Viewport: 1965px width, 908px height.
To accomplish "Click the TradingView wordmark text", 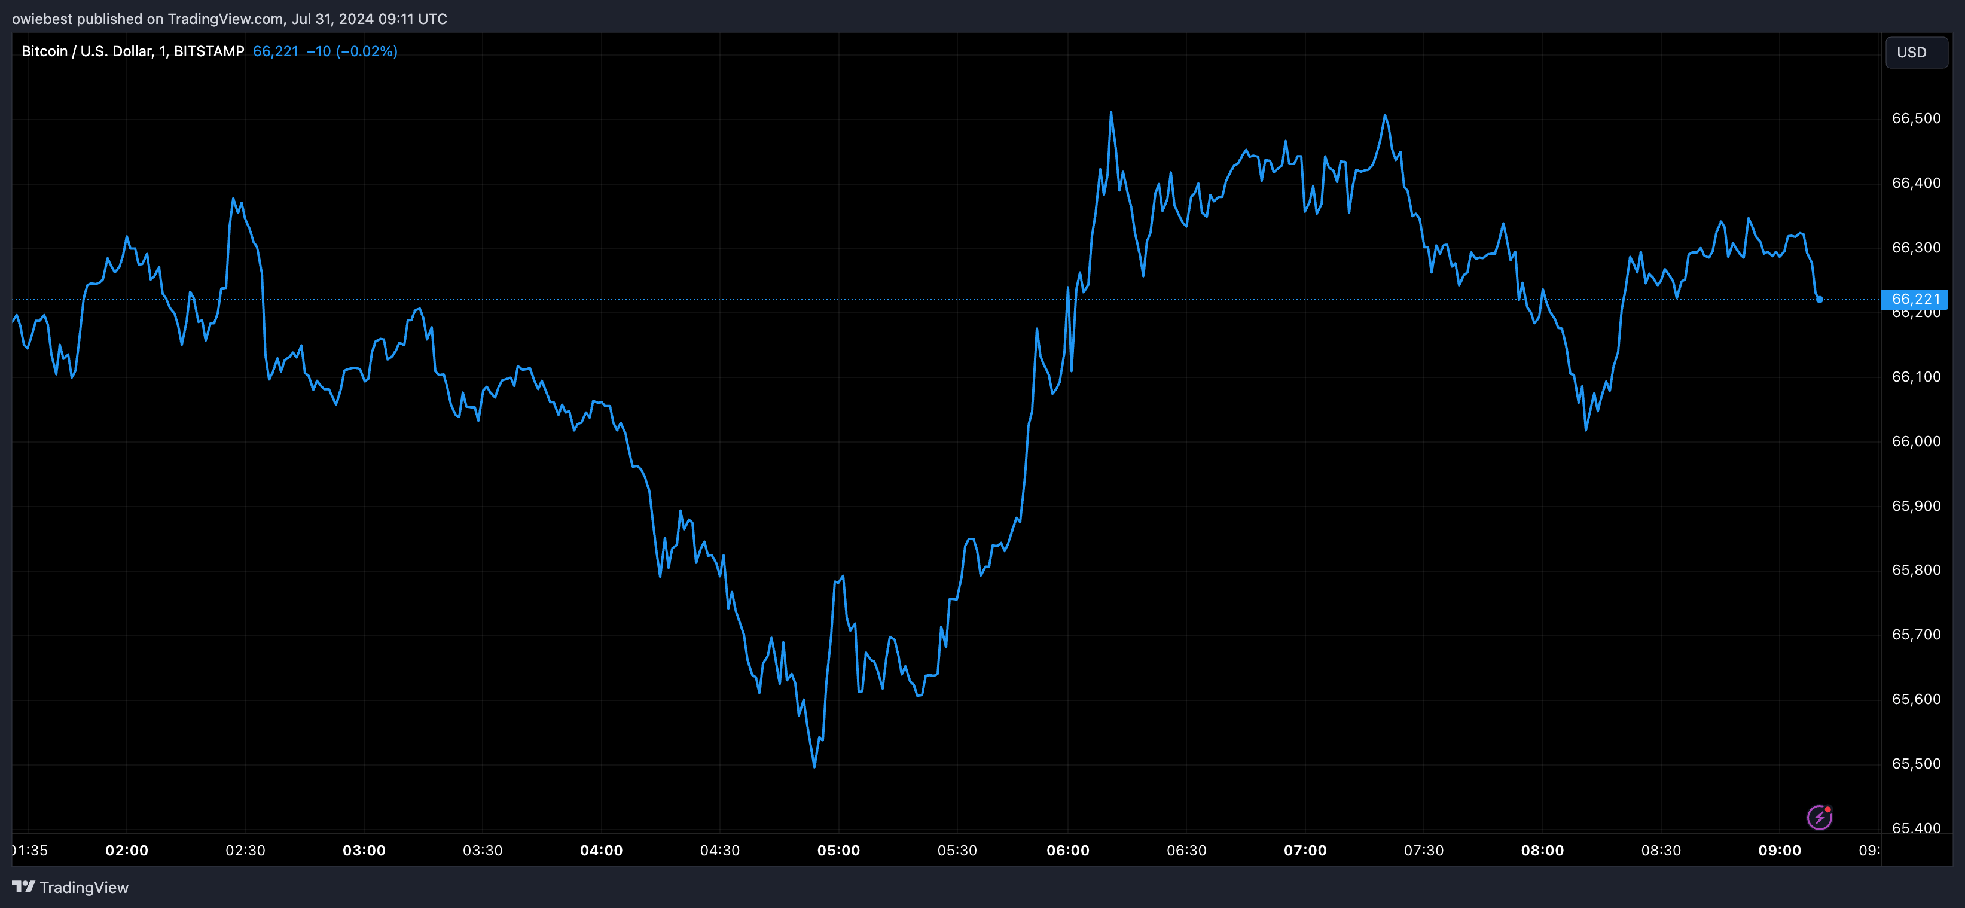I will coord(84,888).
